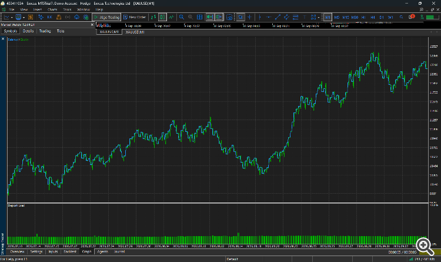Draw a horizontal line on the chart

click(x=269, y=17)
